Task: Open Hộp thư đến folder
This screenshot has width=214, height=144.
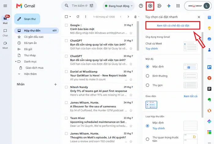Action: coord(37,31)
